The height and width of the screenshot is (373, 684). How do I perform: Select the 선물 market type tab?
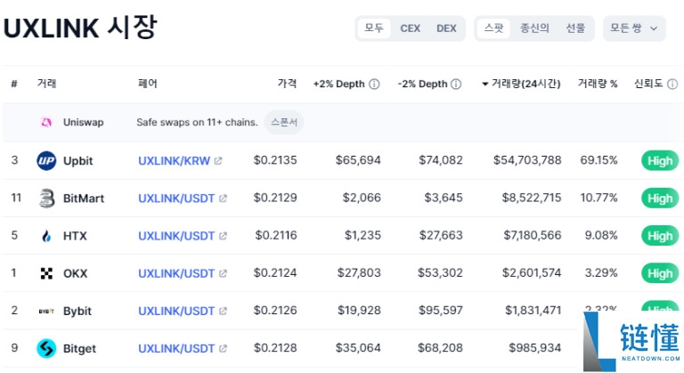point(575,28)
